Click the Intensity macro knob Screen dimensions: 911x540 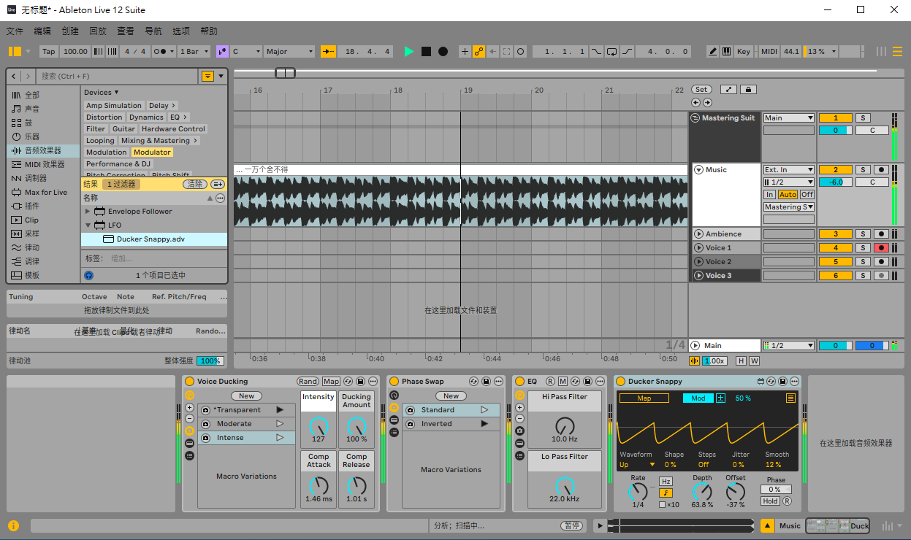[x=319, y=426]
